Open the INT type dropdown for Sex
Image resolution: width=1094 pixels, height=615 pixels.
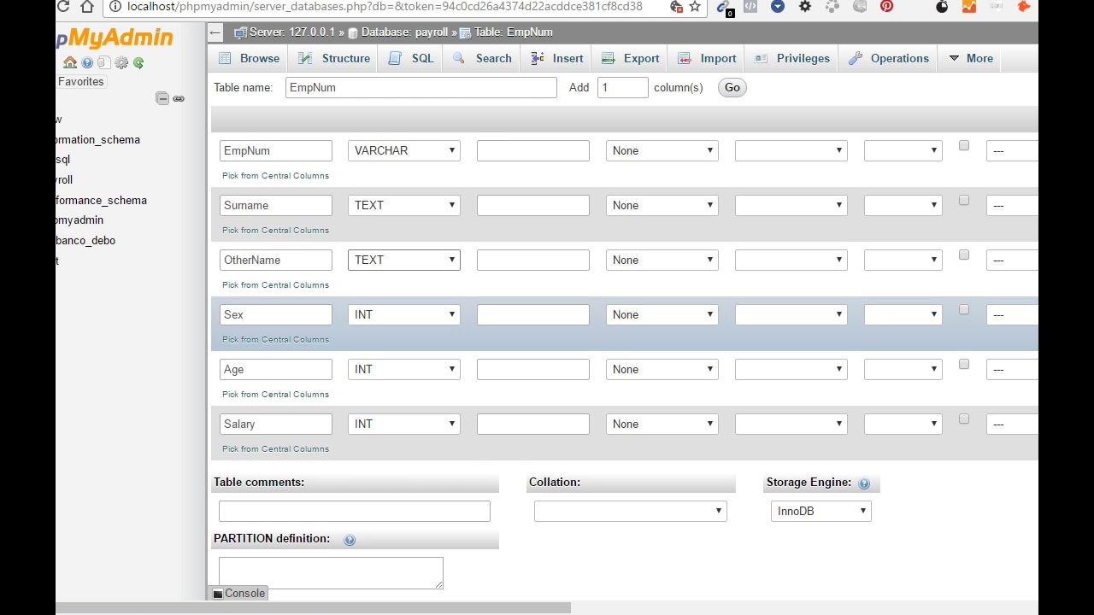[x=404, y=314]
